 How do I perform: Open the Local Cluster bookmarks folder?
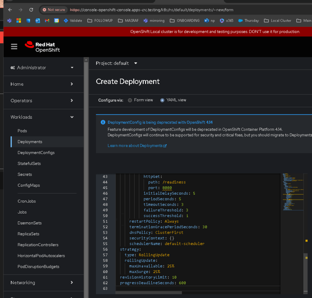pyautogui.click(x=277, y=20)
